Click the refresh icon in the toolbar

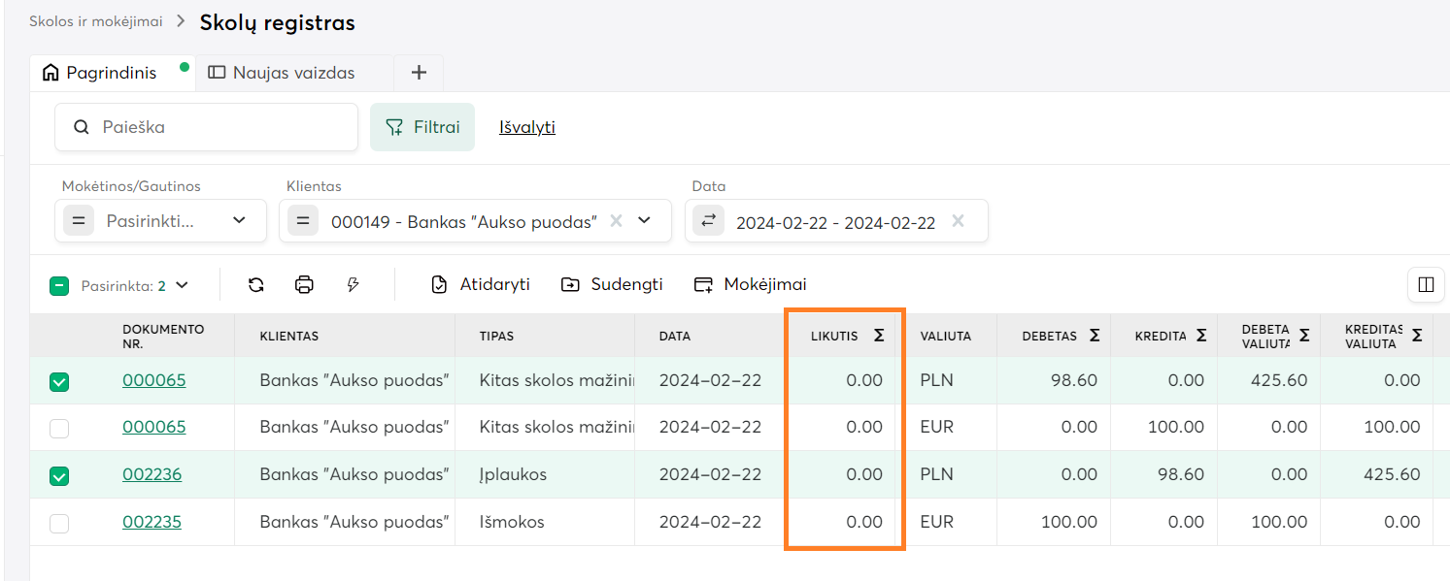255,285
